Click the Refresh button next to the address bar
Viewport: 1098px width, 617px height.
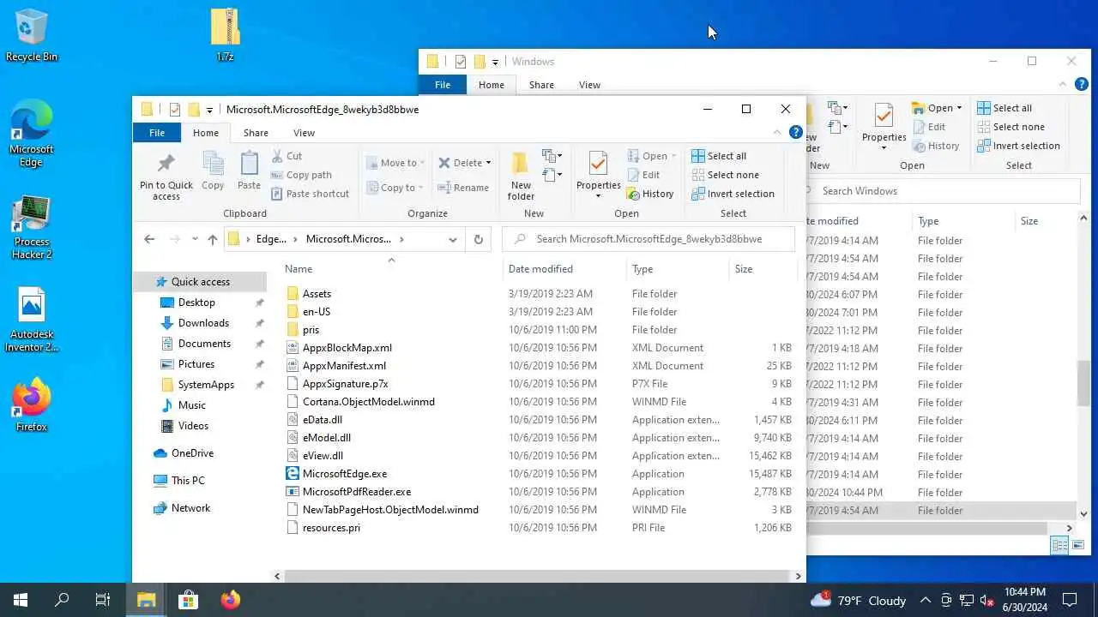click(479, 239)
